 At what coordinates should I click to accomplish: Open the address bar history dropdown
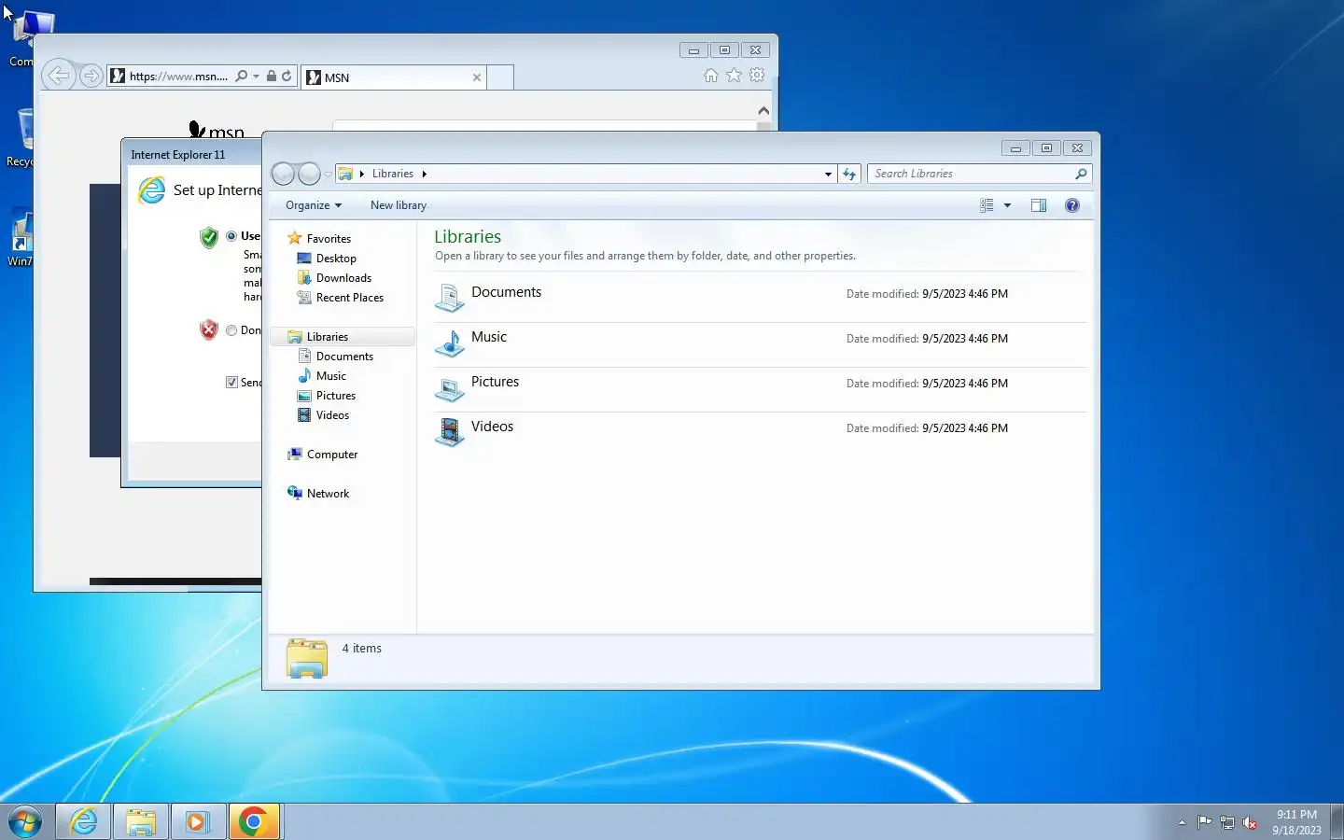[828, 174]
